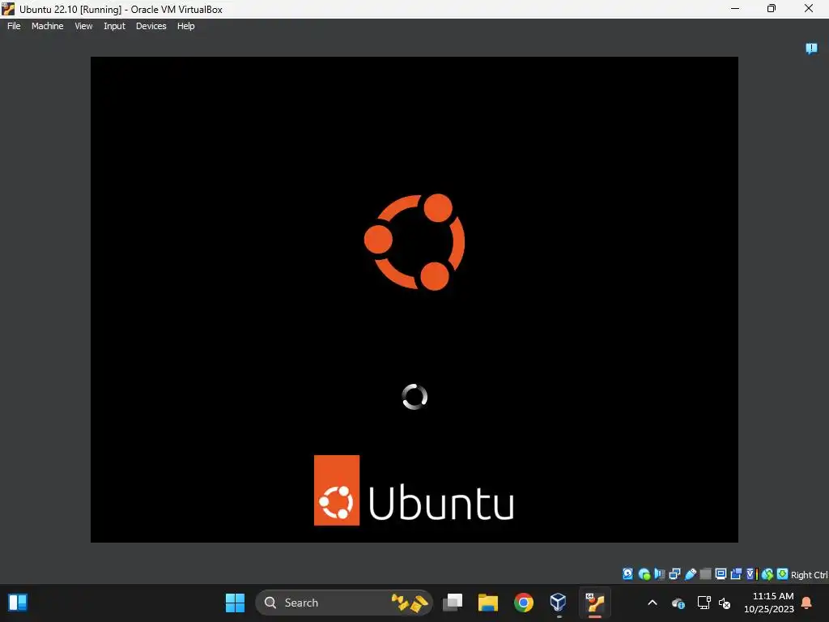Open the View menu
This screenshot has height=622, width=829.
(83, 26)
